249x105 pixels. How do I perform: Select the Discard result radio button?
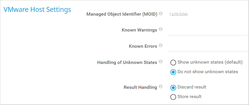pyautogui.click(x=173, y=87)
